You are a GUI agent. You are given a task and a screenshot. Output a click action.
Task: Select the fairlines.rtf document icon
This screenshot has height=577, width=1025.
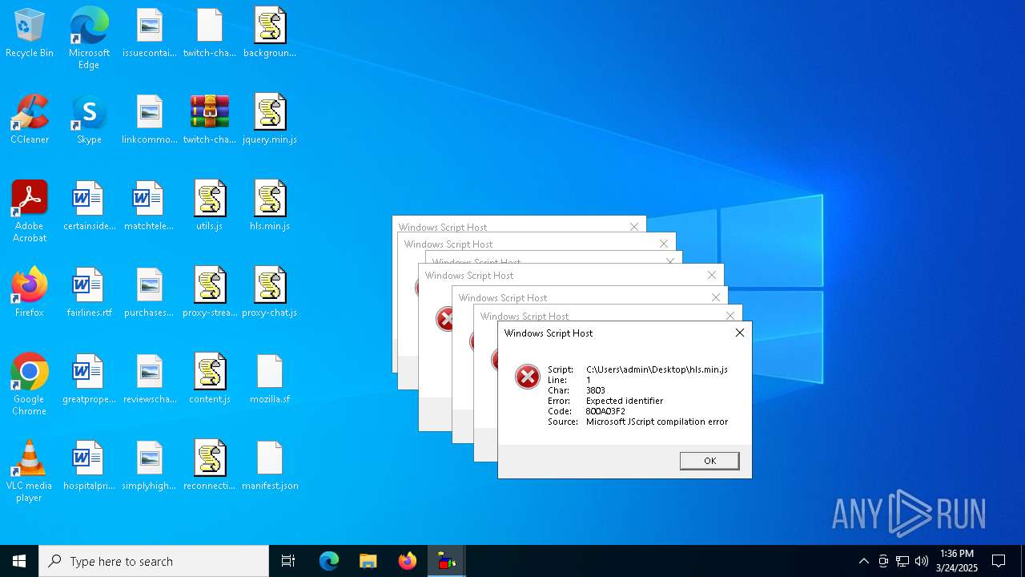(89, 293)
